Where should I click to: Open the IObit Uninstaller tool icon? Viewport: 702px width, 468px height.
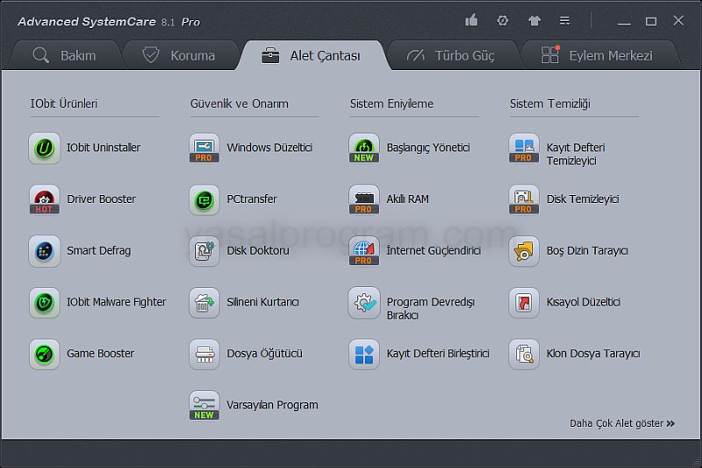(x=44, y=148)
